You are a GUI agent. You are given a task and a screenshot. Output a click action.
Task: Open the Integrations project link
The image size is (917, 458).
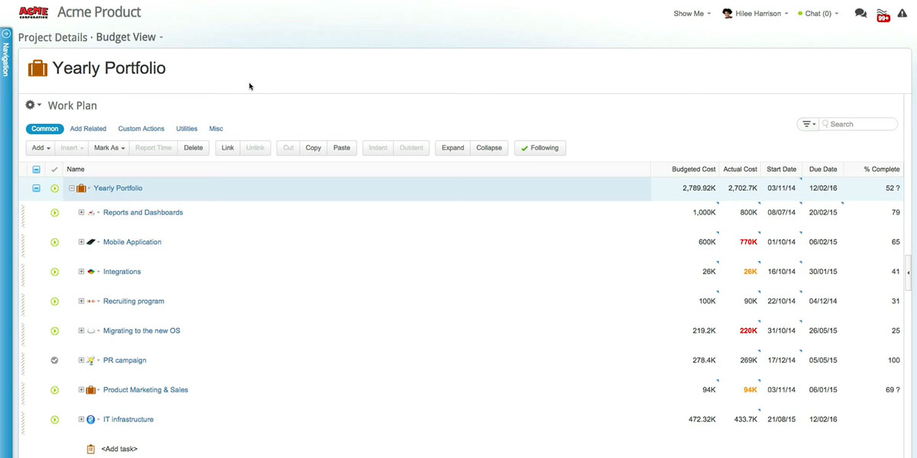pyautogui.click(x=122, y=272)
